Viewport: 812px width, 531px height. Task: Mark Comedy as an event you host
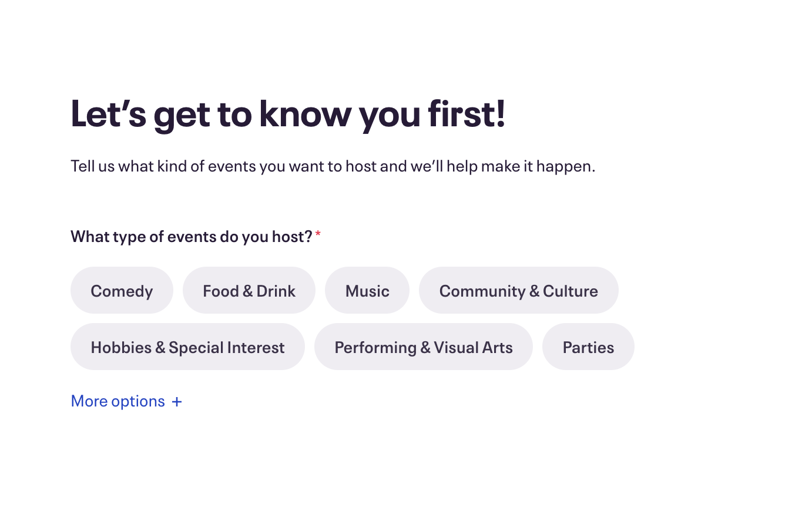[x=122, y=291]
